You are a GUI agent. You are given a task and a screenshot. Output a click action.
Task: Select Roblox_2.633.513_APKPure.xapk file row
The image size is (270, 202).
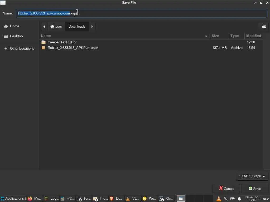pos(151,48)
